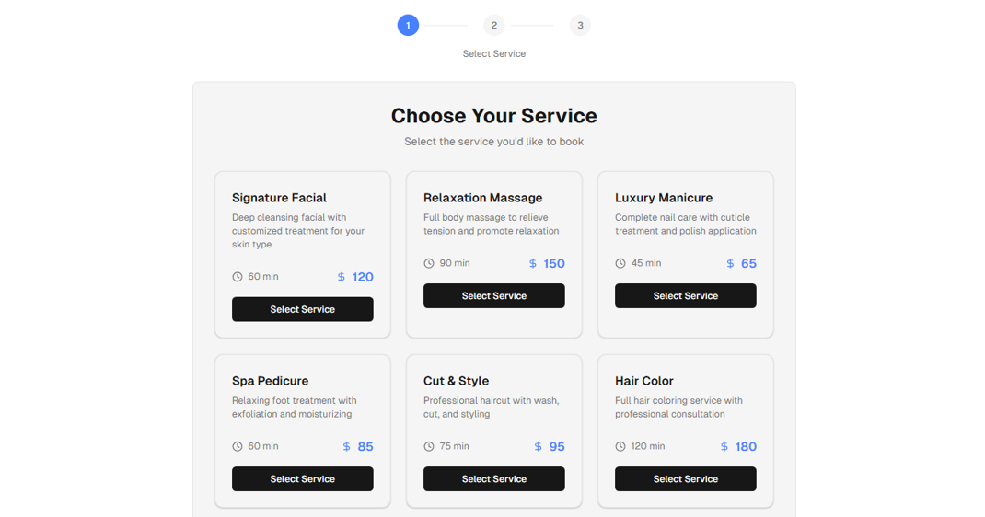This screenshot has width=985, height=517.
Task: Click the dollar icon next to 150
Action: [x=533, y=263]
